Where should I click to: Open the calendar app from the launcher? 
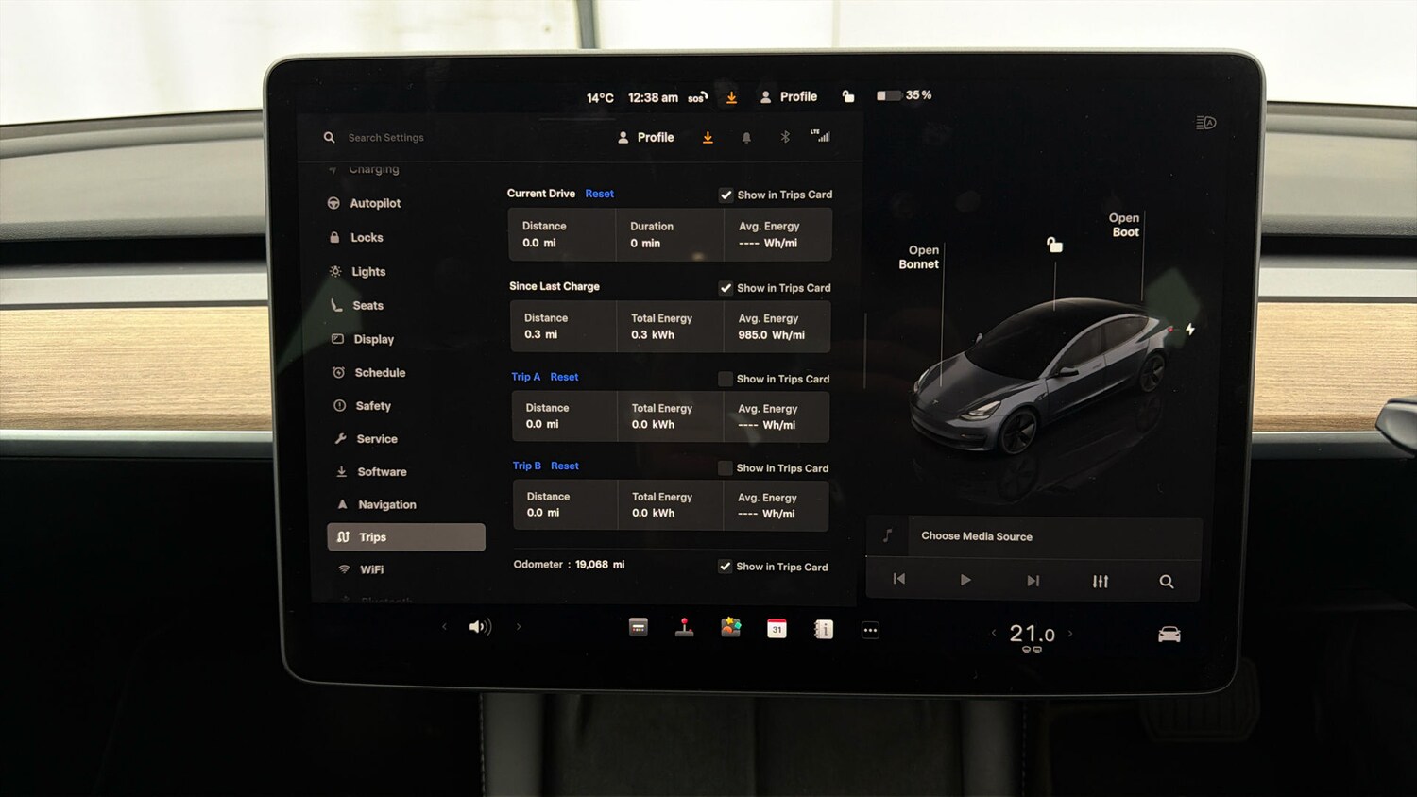pyautogui.click(x=777, y=628)
